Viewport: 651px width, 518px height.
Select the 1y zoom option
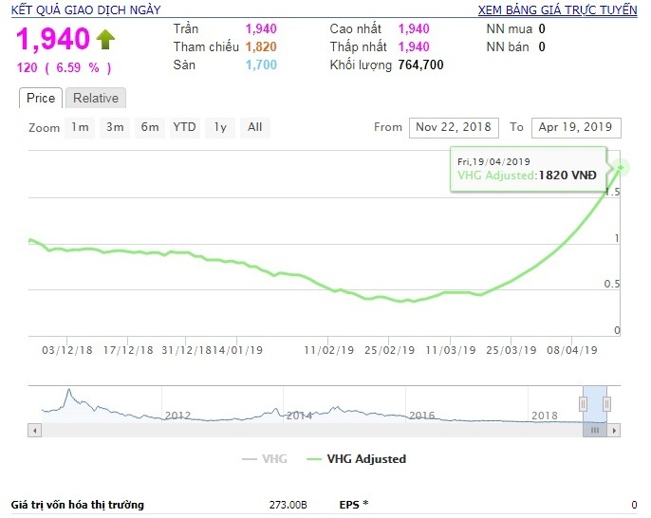[220, 127]
